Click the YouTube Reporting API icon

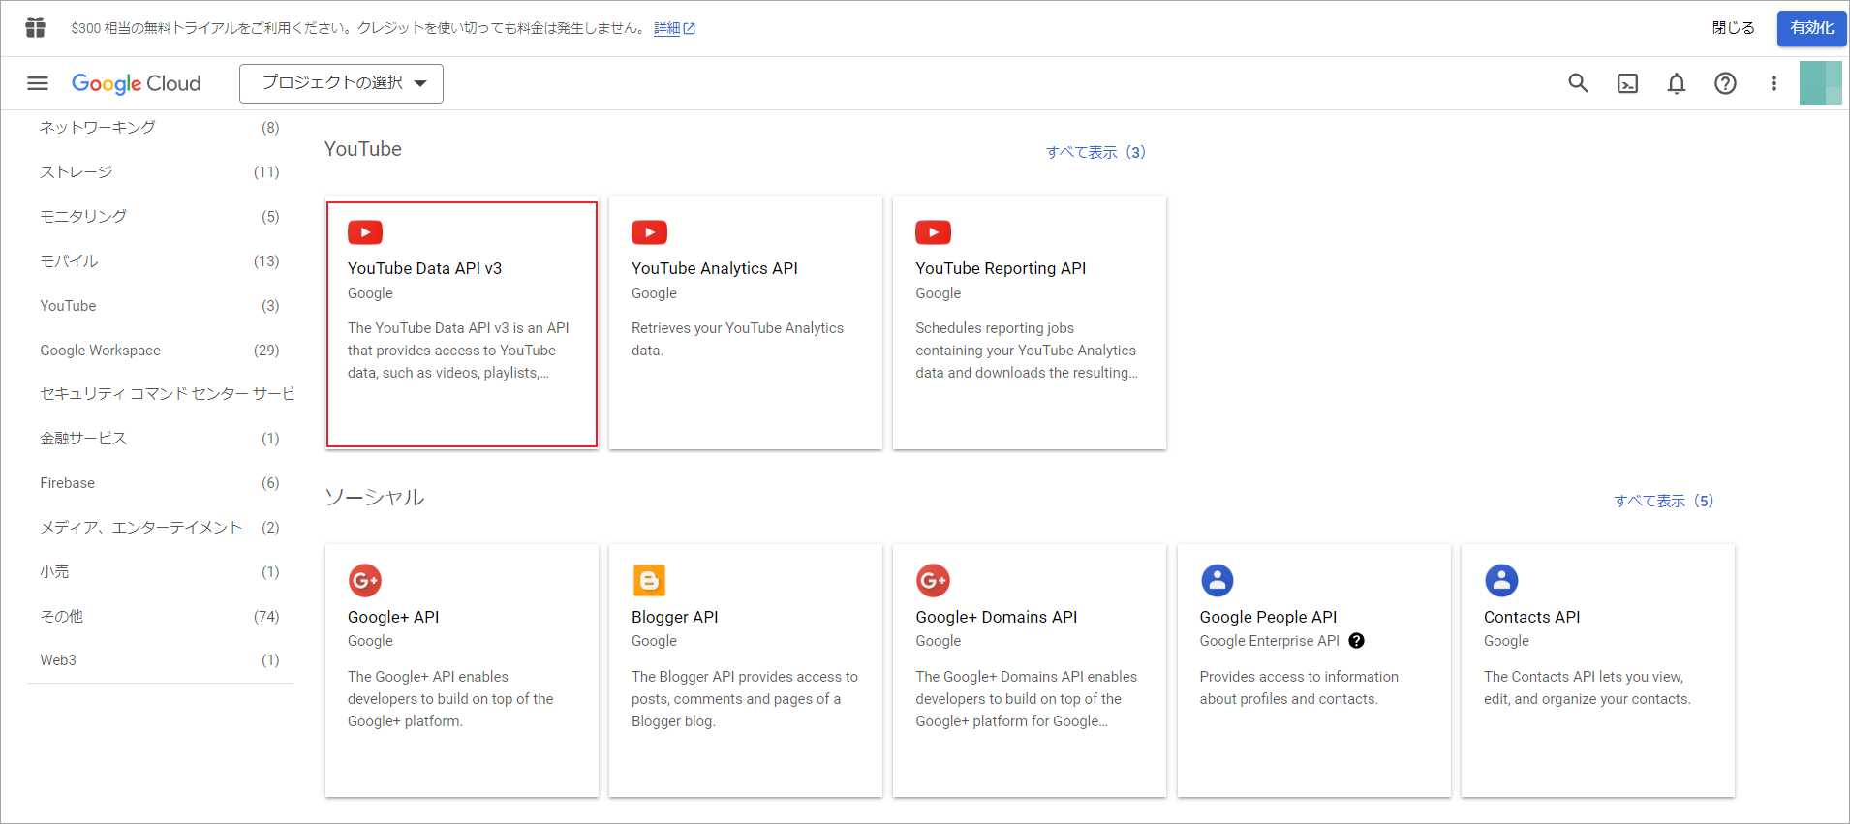pos(933,232)
